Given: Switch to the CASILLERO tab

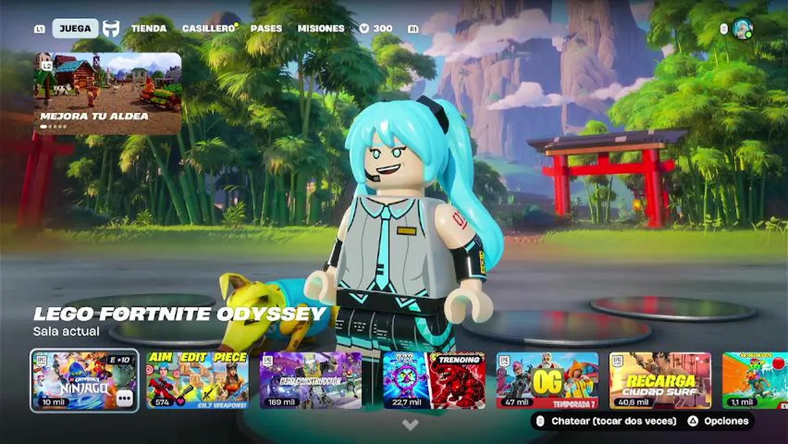Looking at the screenshot, I should tap(208, 28).
